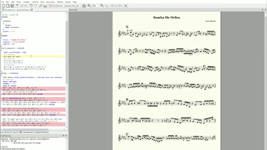The height and width of the screenshot is (150, 267).
Task: Open the Session menu
Action: point(68,2)
